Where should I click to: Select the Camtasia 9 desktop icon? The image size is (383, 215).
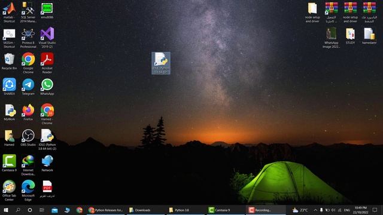click(10, 163)
